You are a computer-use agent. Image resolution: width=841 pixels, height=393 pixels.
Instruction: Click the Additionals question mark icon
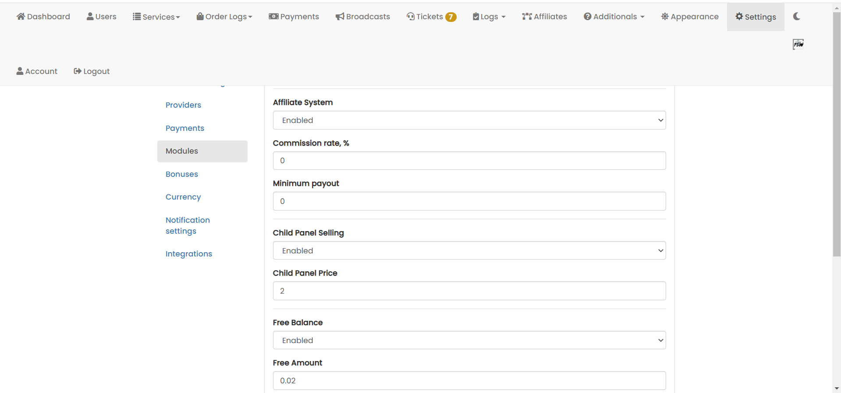(x=588, y=16)
